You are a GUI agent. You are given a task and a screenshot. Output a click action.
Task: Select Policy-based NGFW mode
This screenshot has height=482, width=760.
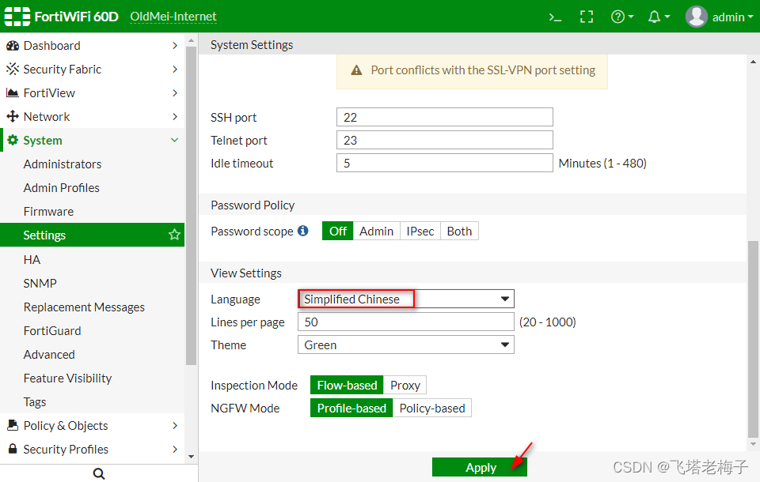tap(432, 408)
